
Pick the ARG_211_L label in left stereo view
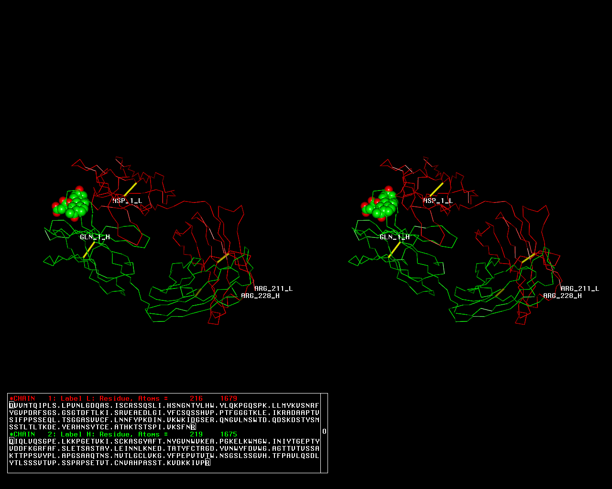[x=273, y=288]
